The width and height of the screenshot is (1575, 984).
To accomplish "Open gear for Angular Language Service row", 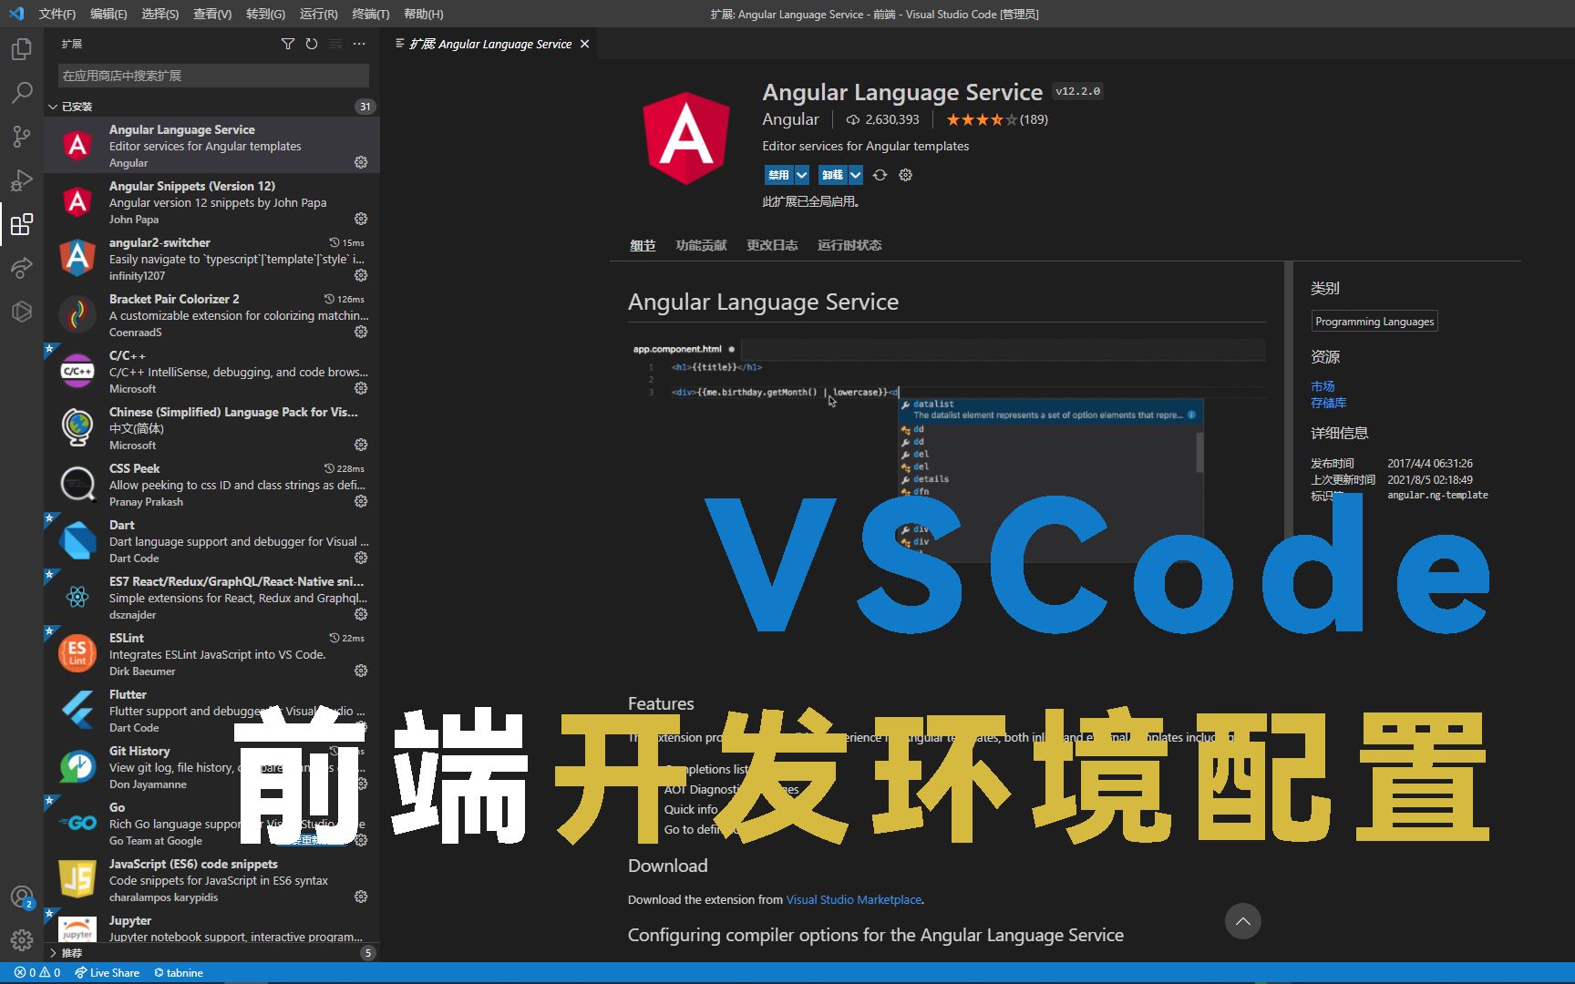I will point(361,162).
